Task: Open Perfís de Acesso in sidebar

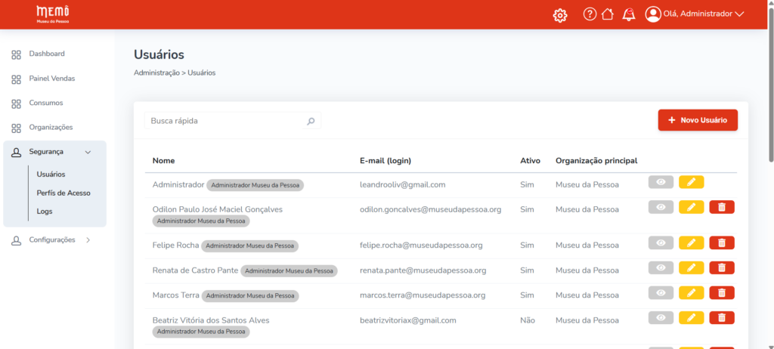Action: 63,193
